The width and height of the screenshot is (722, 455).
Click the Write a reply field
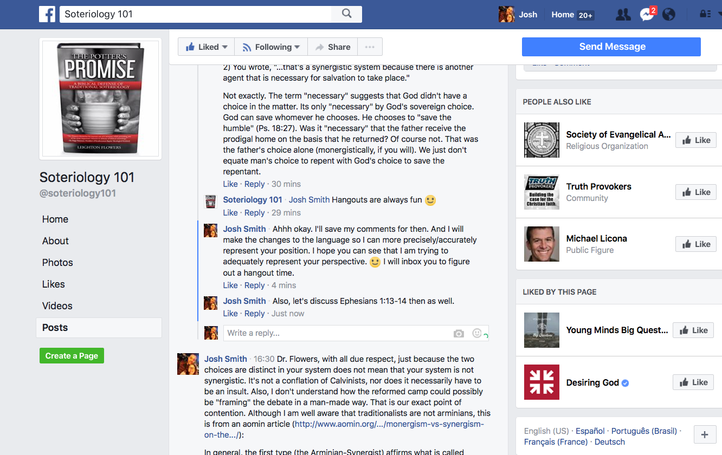tap(336, 333)
